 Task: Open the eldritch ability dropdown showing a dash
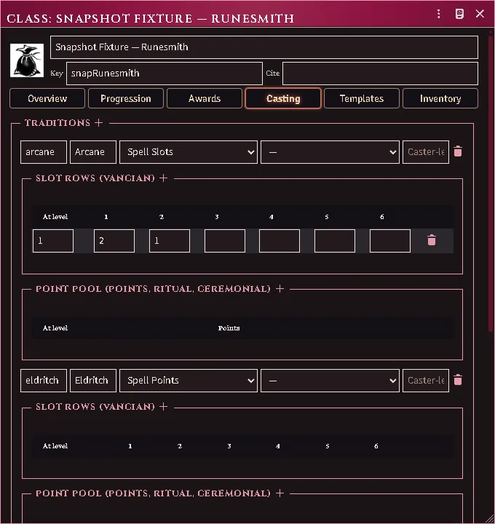pyautogui.click(x=330, y=381)
